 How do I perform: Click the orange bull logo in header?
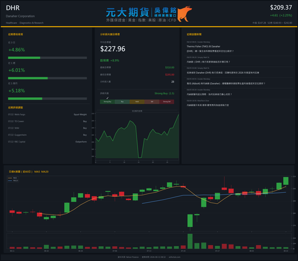[x=185, y=14]
